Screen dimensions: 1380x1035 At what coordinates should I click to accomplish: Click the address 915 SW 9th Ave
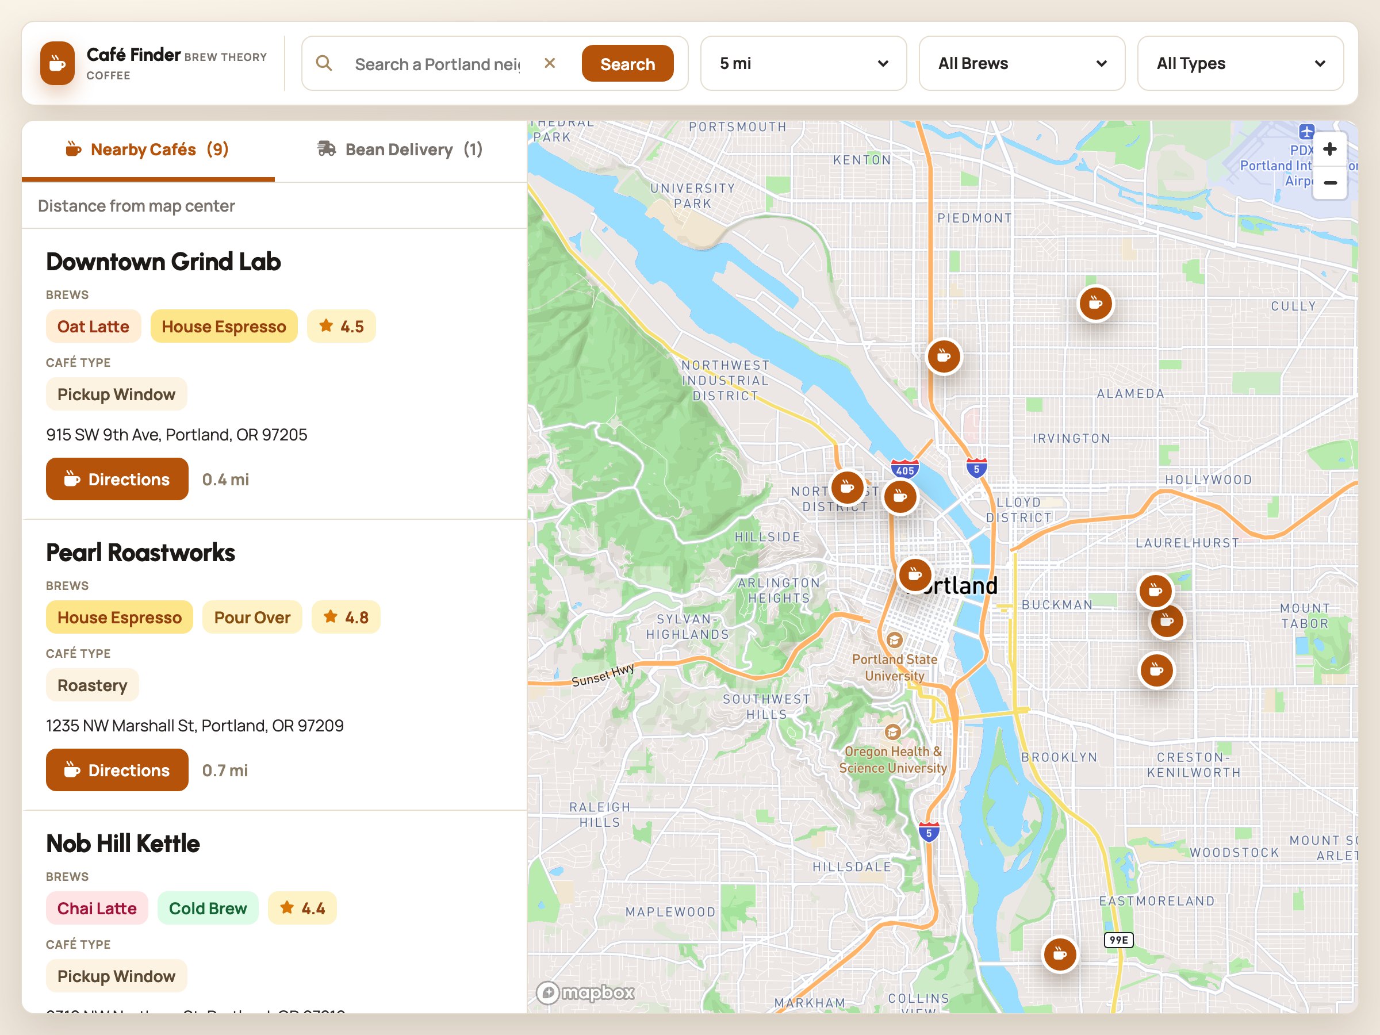click(x=177, y=434)
